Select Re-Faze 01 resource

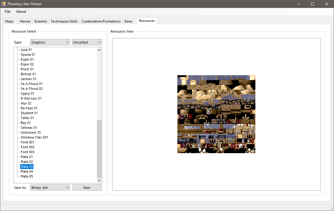coord(29,108)
